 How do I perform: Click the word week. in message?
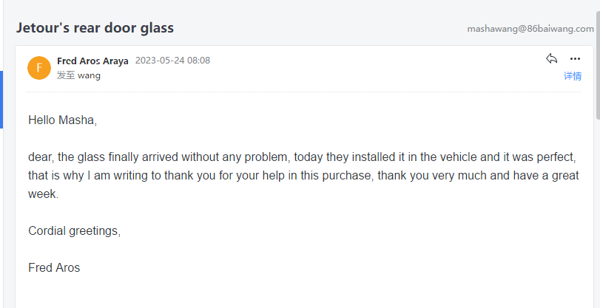pyautogui.click(x=43, y=194)
